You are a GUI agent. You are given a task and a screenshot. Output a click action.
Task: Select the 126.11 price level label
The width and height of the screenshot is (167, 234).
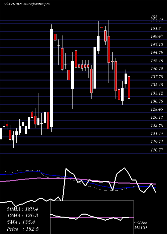click(157, 117)
